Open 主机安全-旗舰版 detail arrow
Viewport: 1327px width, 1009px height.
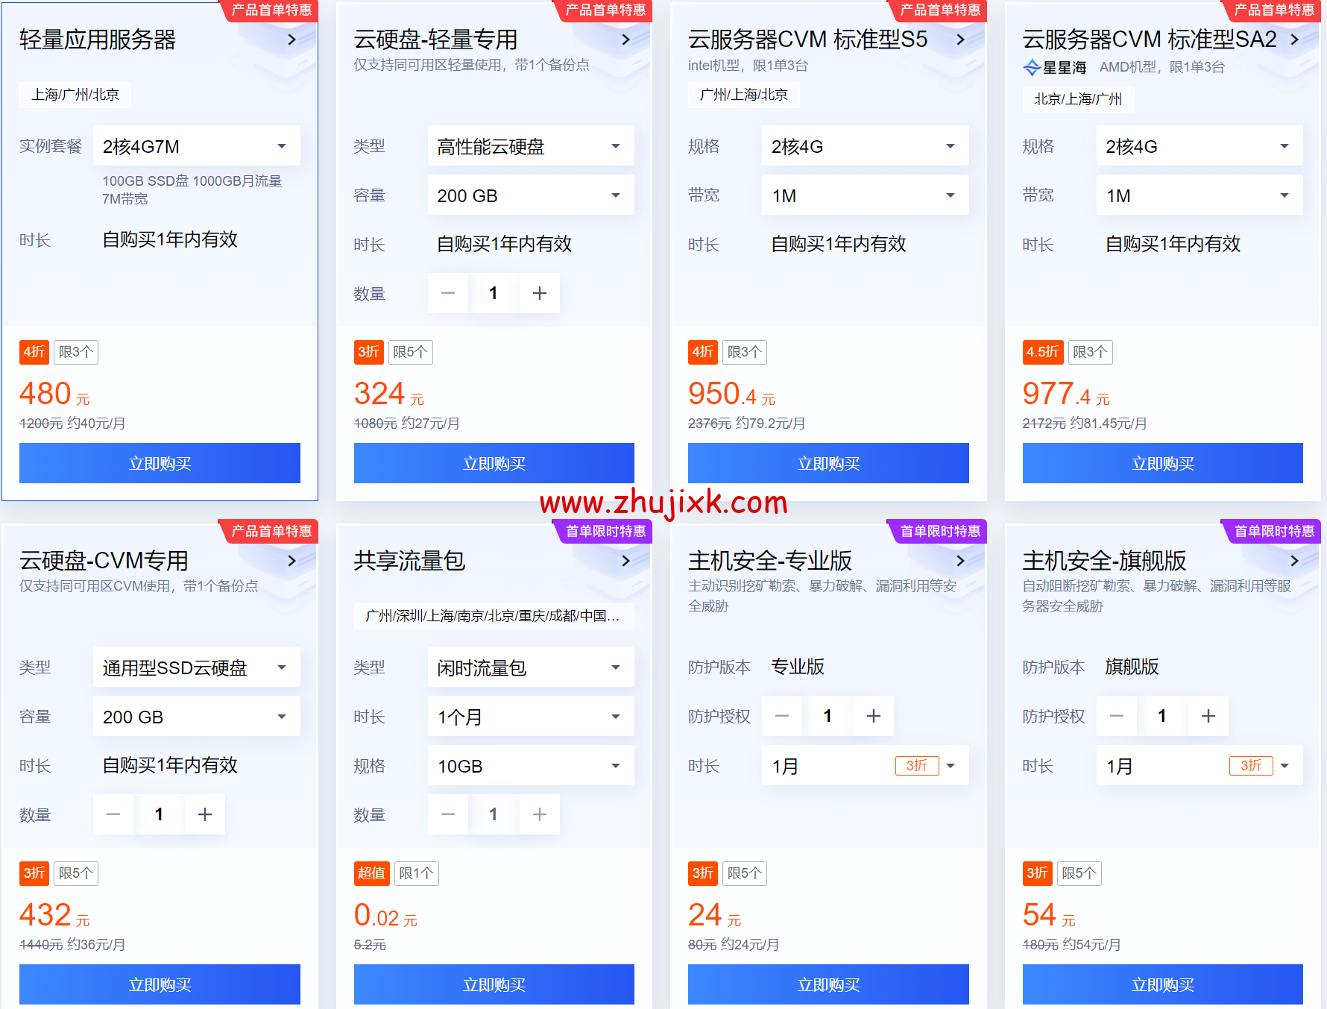[x=1295, y=561]
